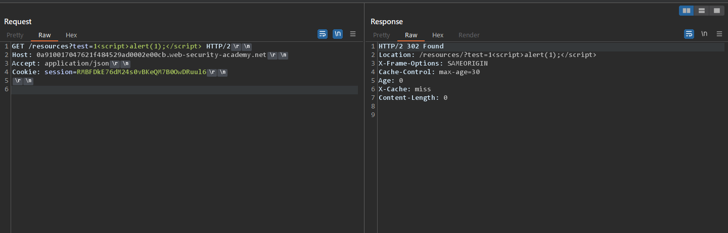The image size is (728, 233).
Task: Click X-Frame-Options: SAMEORIGIN header
Action: [433, 64]
